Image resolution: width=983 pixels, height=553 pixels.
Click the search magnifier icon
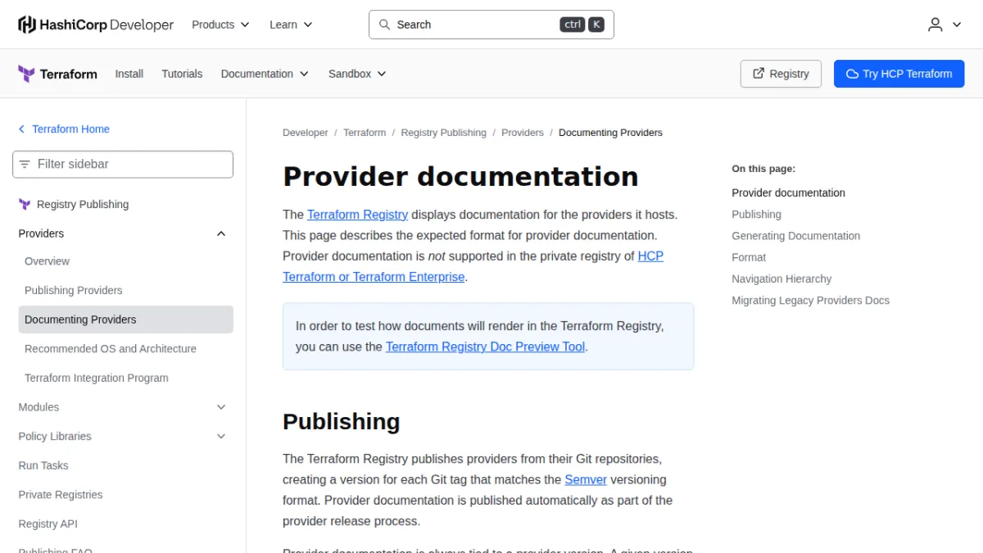[x=384, y=25]
